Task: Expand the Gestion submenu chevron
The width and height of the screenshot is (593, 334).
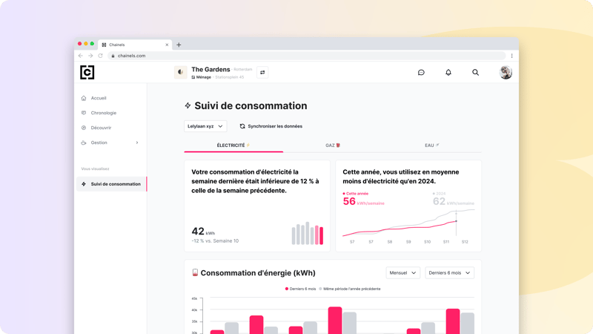Action: click(137, 143)
